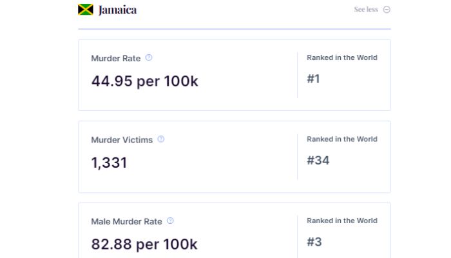Open Murder Rate help tooltip icon
The image size is (451, 258).
(149, 57)
